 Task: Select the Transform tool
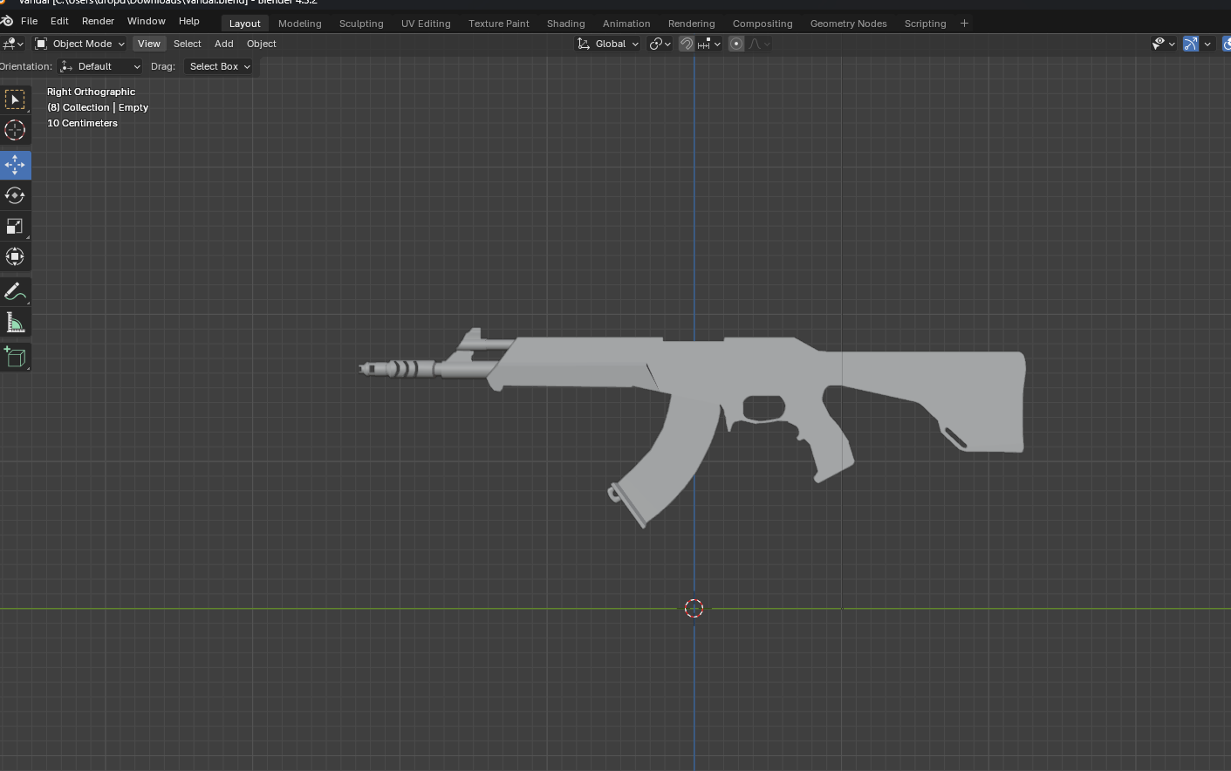(x=15, y=256)
